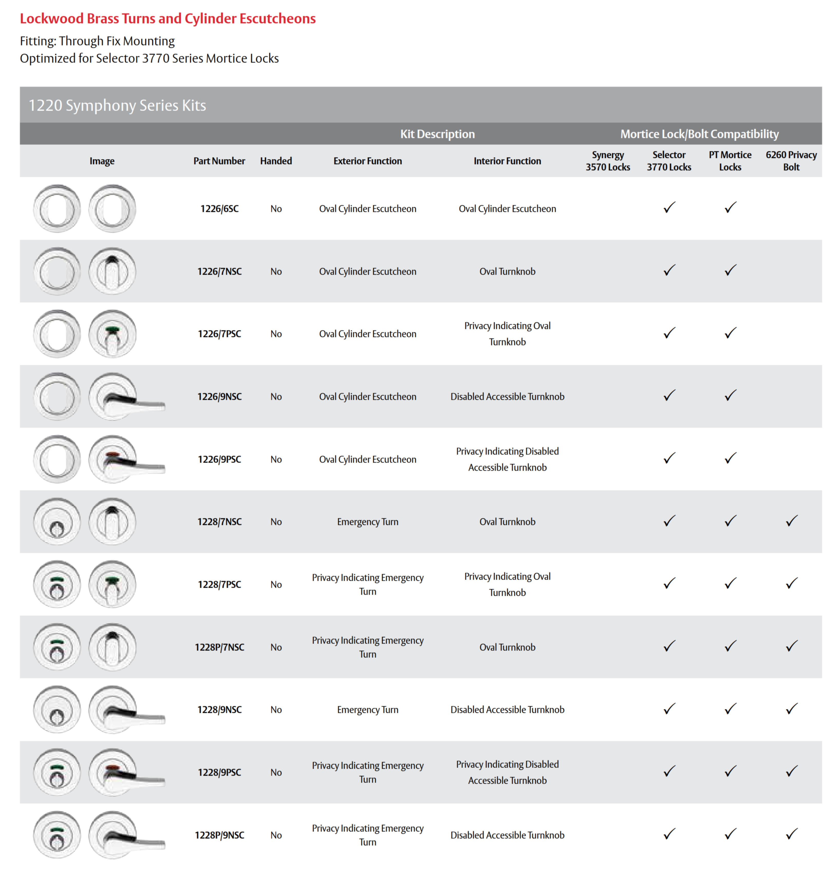Click the 1220 Symphony Series Kits banner

[x=118, y=106]
